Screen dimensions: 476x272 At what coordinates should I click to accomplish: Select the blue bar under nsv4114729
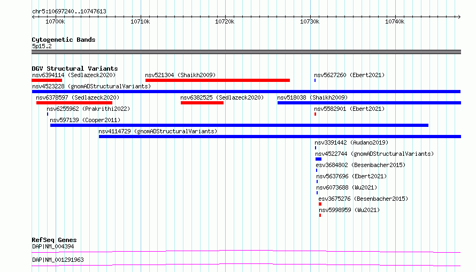tap(280, 137)
